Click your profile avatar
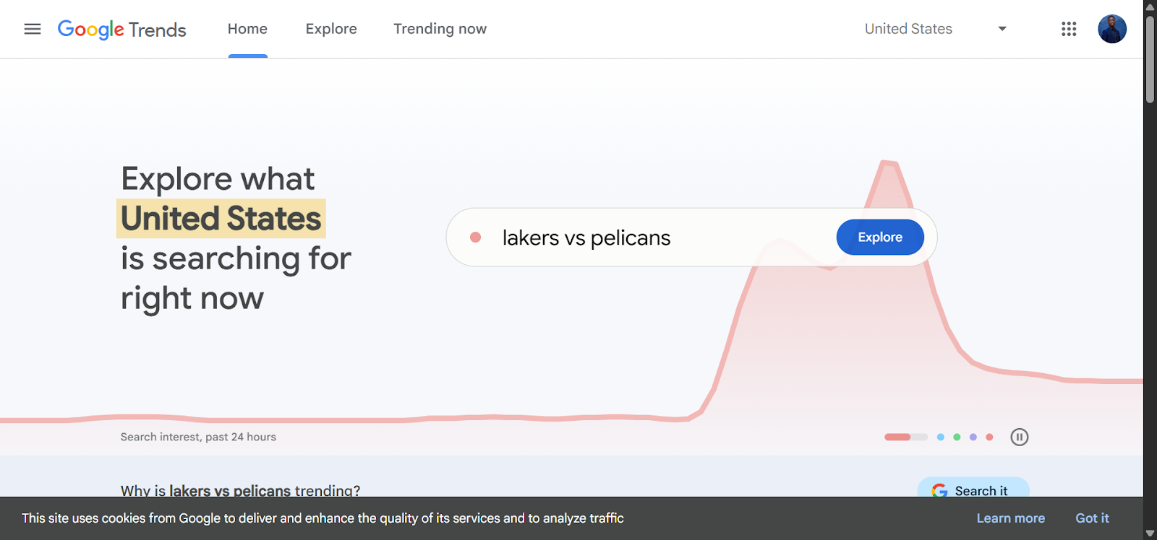The image size is (1157, 540). pyautogui.click(x=1111, y=29)
